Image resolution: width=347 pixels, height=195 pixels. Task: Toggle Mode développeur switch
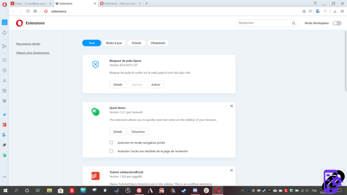337,23
